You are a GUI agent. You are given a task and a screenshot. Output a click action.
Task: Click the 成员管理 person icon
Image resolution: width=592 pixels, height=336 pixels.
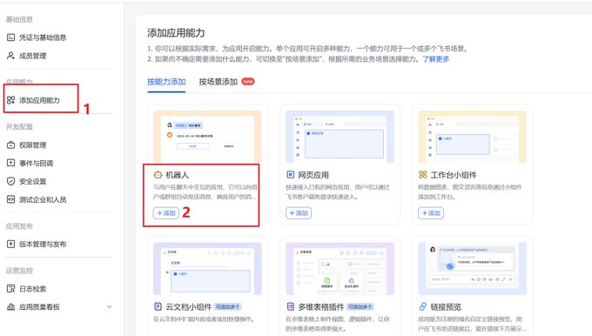click(x=11, y=56)
